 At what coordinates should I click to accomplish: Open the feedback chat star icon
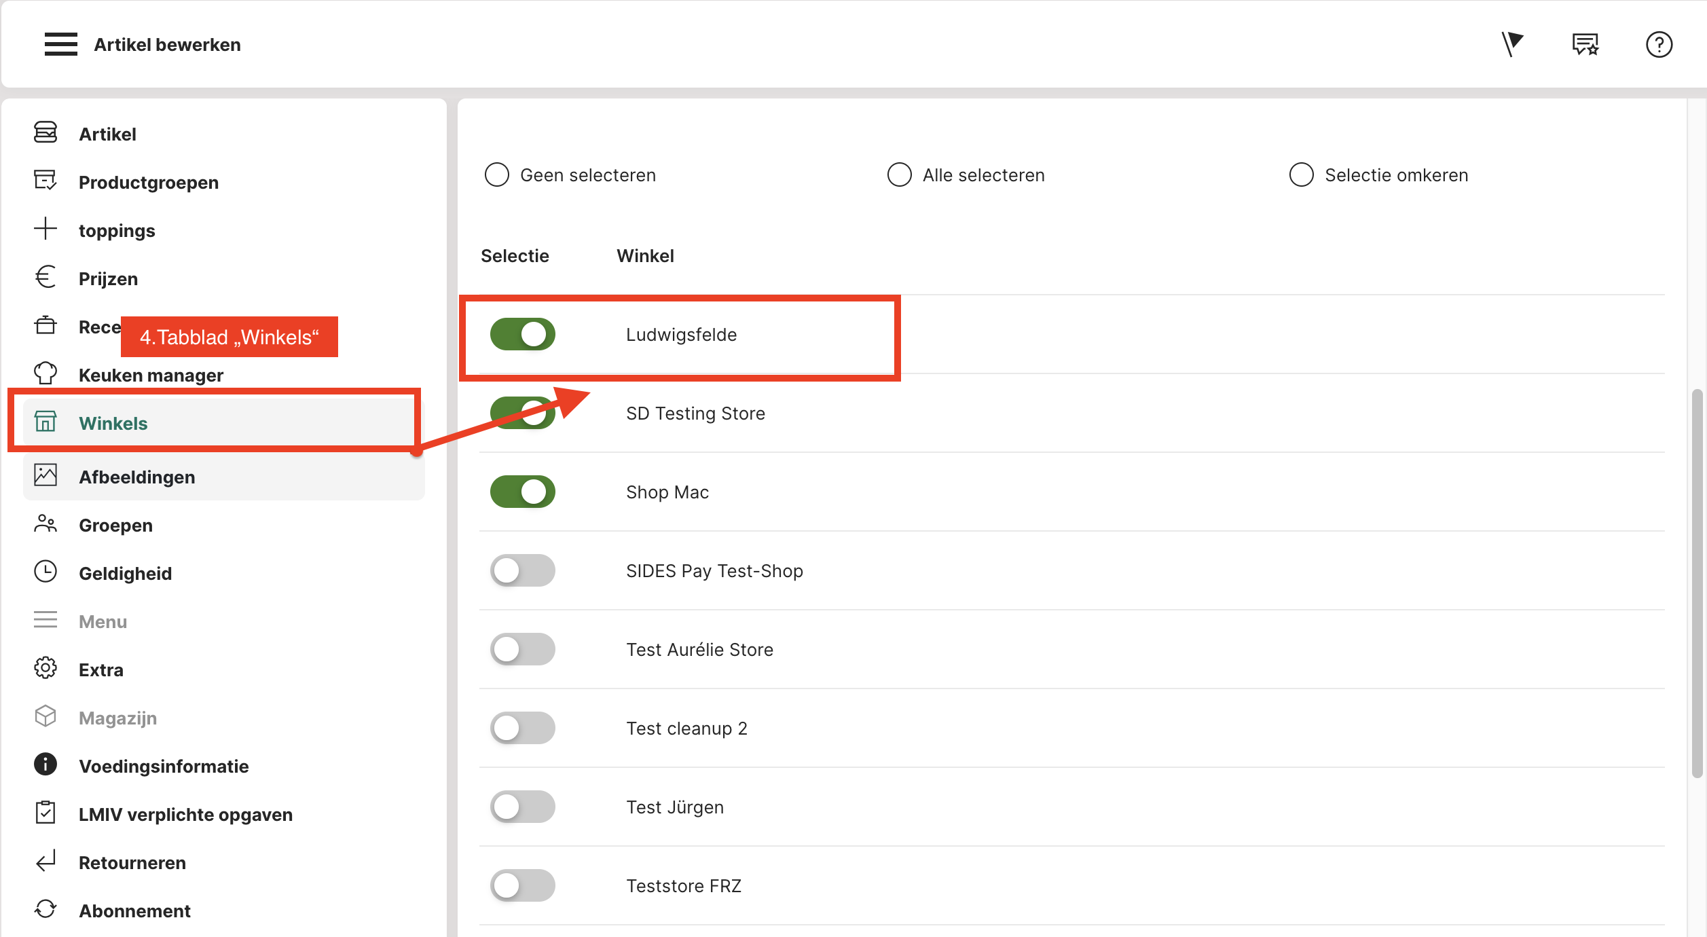click(x=1585, y=45)
